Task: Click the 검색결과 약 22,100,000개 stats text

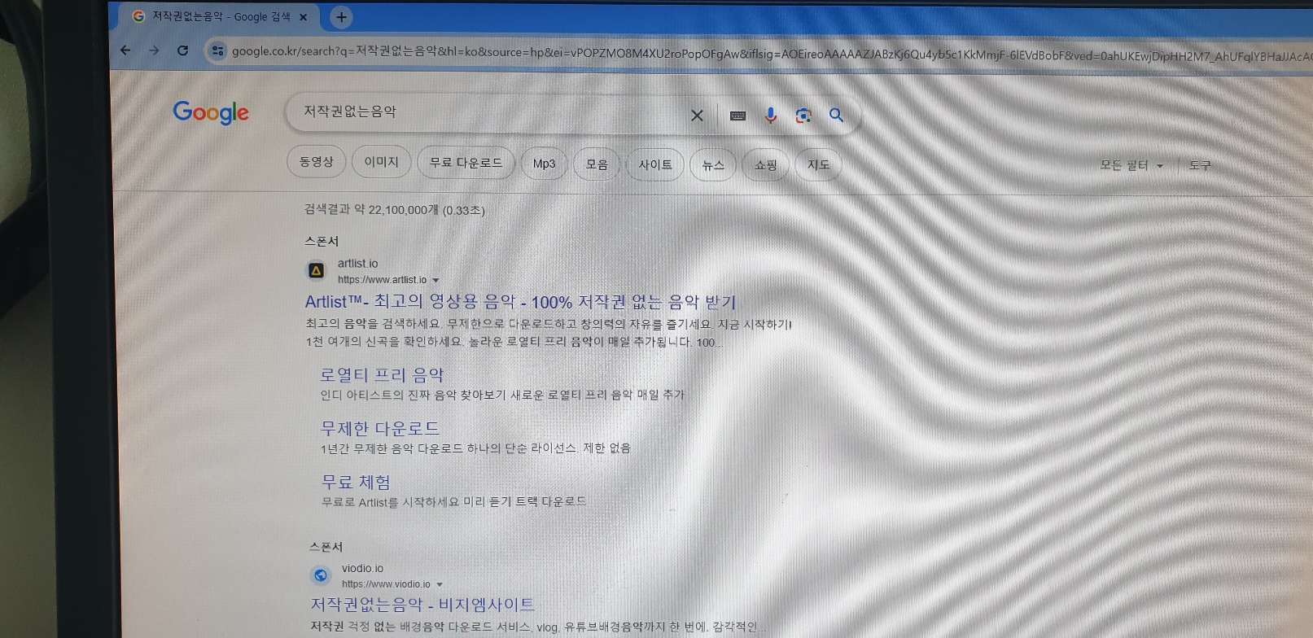Action: 395,210
